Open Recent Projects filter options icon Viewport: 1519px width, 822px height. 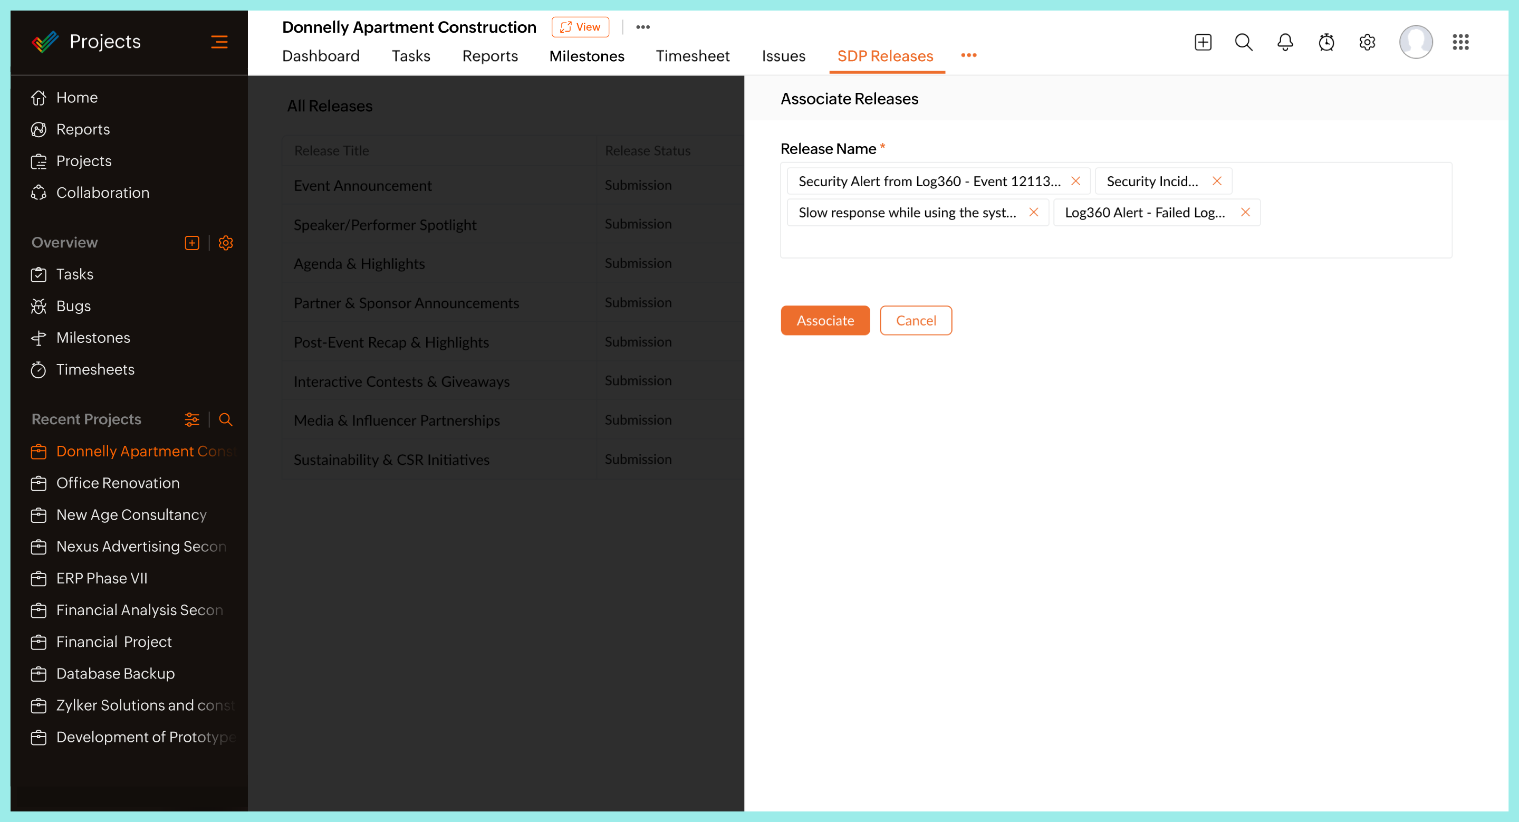click(x=191, y=419)
